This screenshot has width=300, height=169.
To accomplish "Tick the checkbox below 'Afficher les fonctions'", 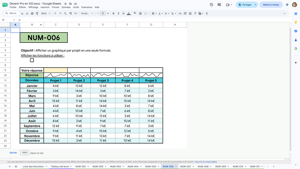I will [x=32, y=60].
